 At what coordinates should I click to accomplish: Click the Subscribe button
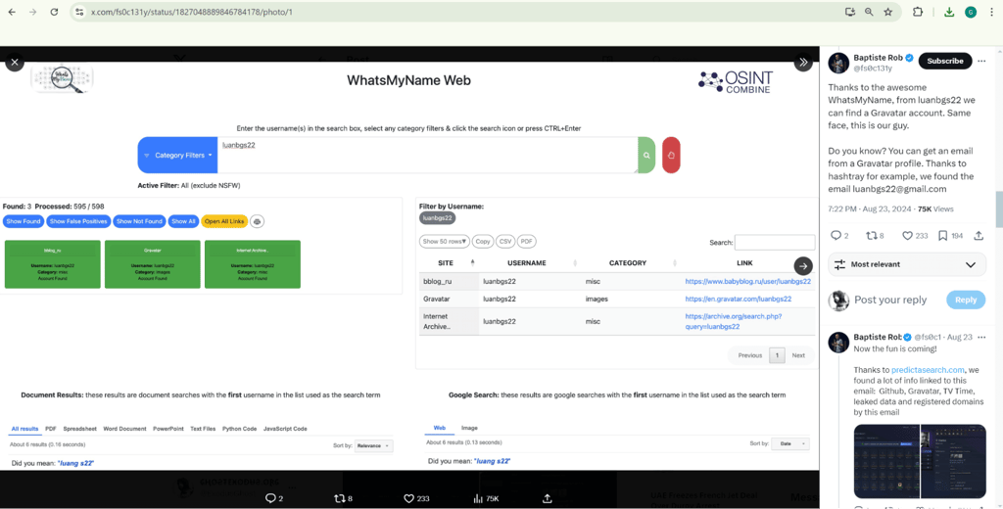(x=945, y=61)
